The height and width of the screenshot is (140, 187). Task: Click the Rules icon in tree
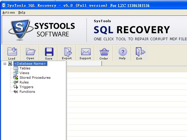click(16, 82)
